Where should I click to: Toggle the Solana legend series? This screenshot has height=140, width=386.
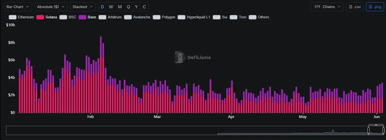point(47,17)
